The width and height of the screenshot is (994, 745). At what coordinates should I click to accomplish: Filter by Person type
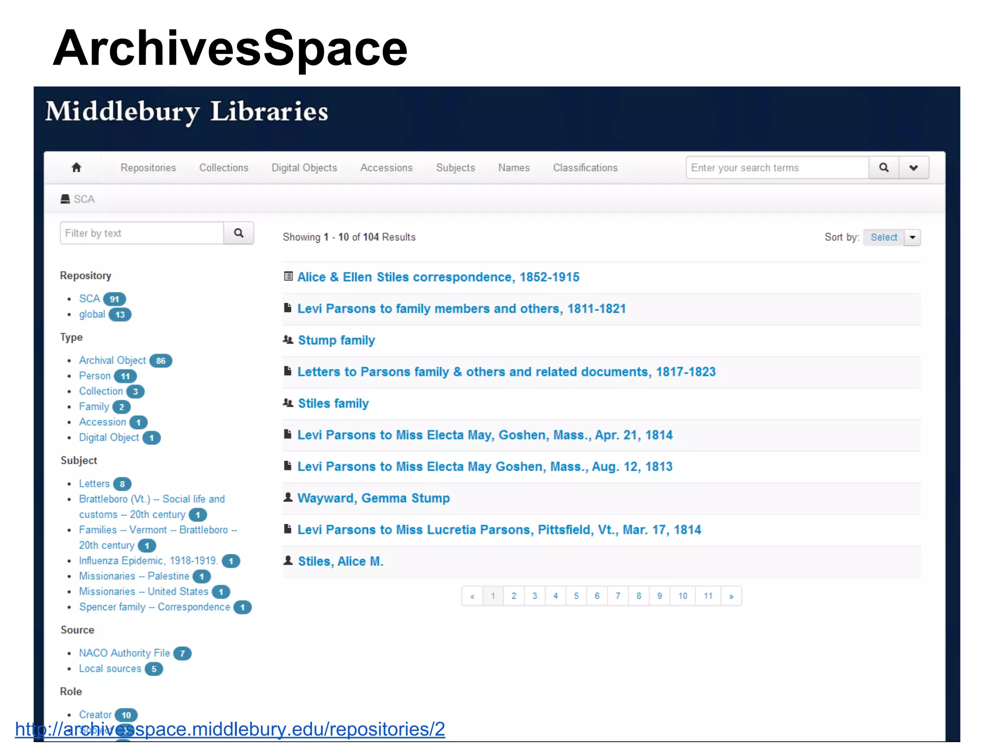point(95,376)
